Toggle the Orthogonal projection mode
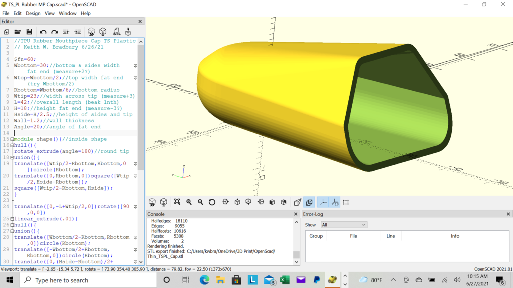 coord(310,202)
